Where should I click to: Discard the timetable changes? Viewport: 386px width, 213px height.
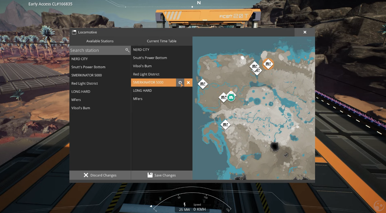100,175
